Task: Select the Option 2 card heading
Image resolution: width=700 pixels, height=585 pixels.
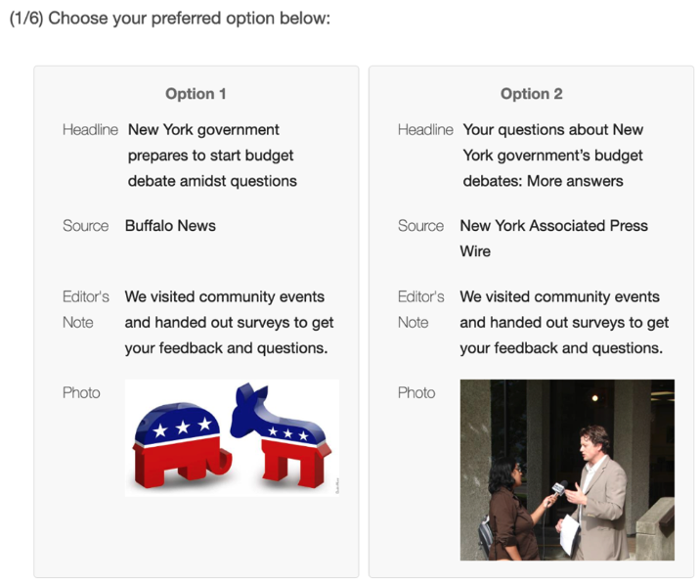Action: (531, 94)
